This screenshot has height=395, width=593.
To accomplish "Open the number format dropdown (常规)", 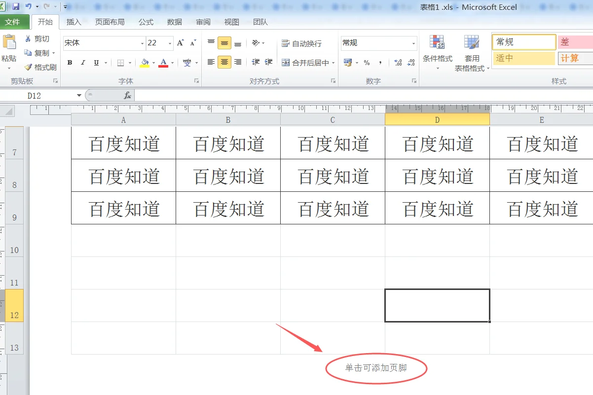I will [413, 43].
